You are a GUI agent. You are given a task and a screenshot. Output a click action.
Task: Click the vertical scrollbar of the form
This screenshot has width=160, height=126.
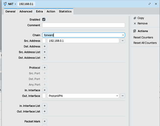coord(129,71)
